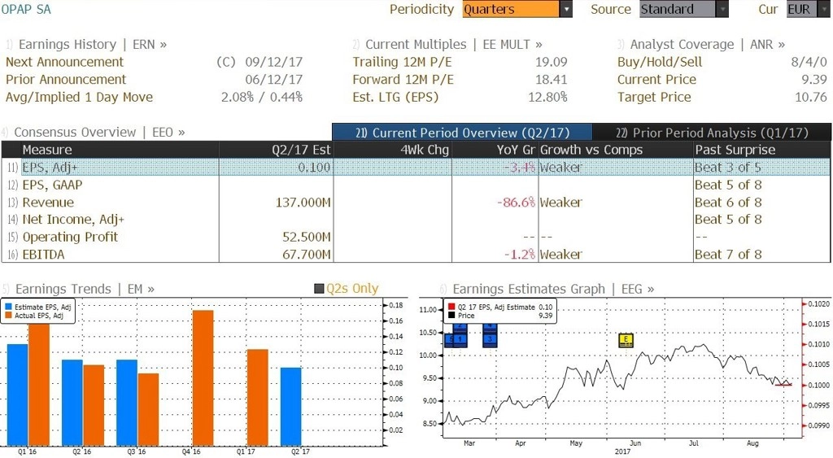
Task: Open the EUR currency dropdown
Action: coord(808,9)
